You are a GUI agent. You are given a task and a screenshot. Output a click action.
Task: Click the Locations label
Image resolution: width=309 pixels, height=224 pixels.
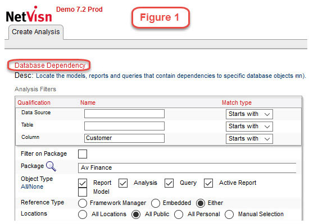pyautogui.click(x=34, y=213)
